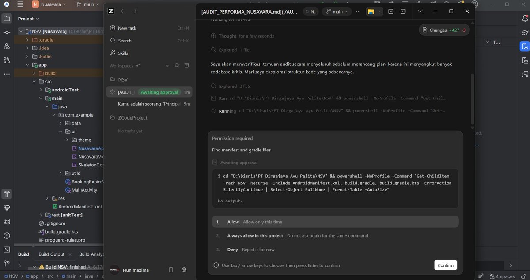This screenshot has height=280, width=530.
Task: Open the terminal panel icon in ZCode header
Action: tap(391, 11)
